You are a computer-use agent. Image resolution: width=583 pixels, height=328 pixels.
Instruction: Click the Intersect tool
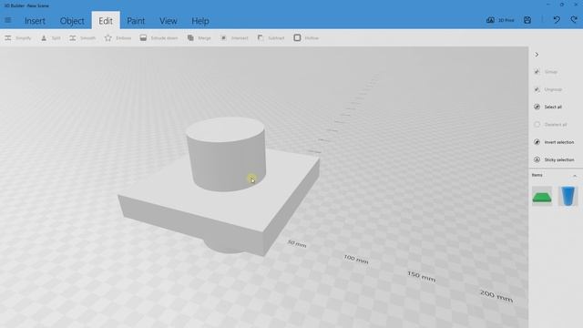tap(234, 38)
